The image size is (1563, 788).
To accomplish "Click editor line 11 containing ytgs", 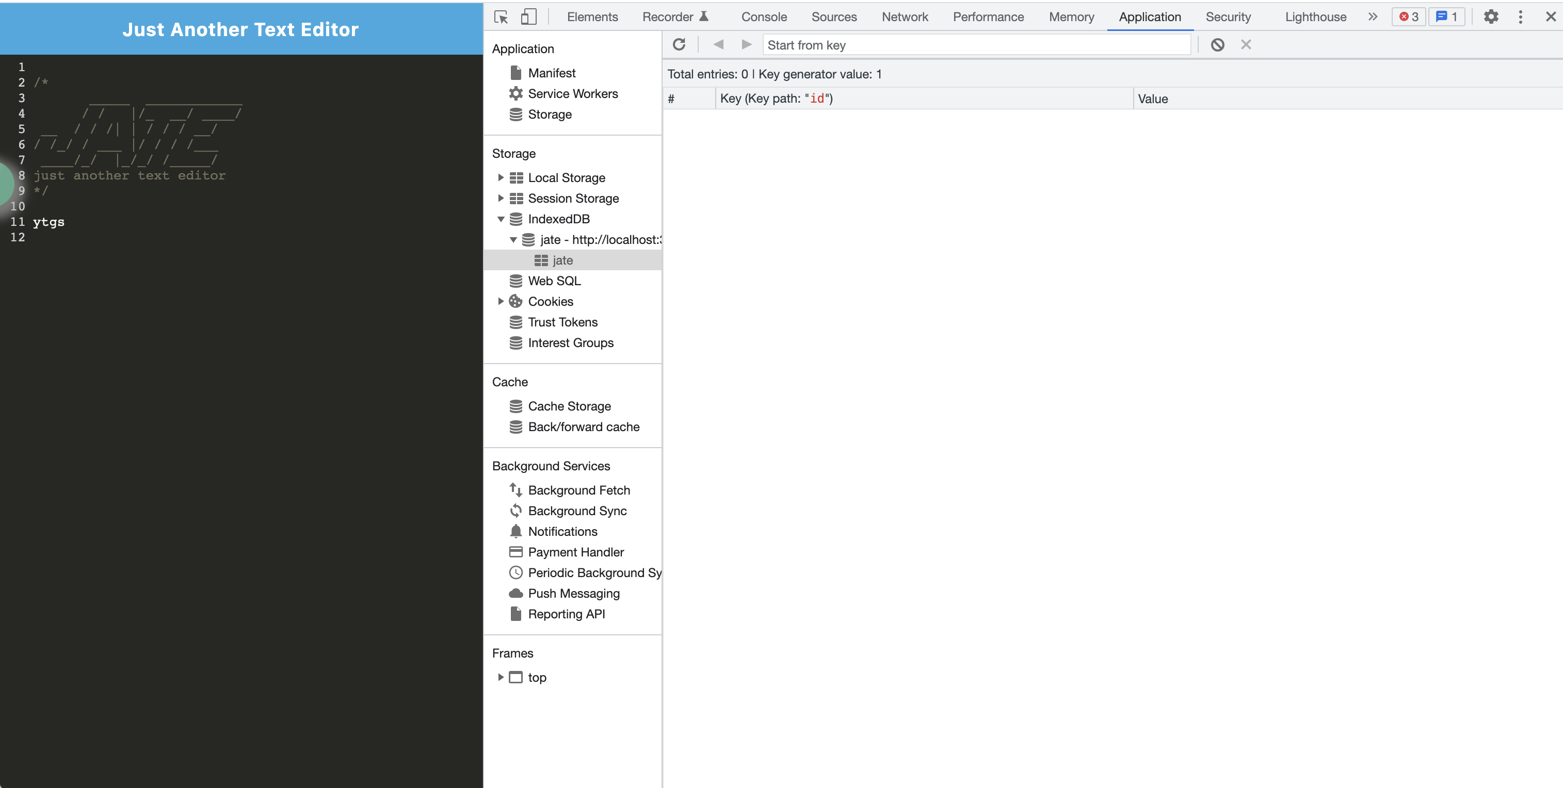I will (x=49, y=222).
